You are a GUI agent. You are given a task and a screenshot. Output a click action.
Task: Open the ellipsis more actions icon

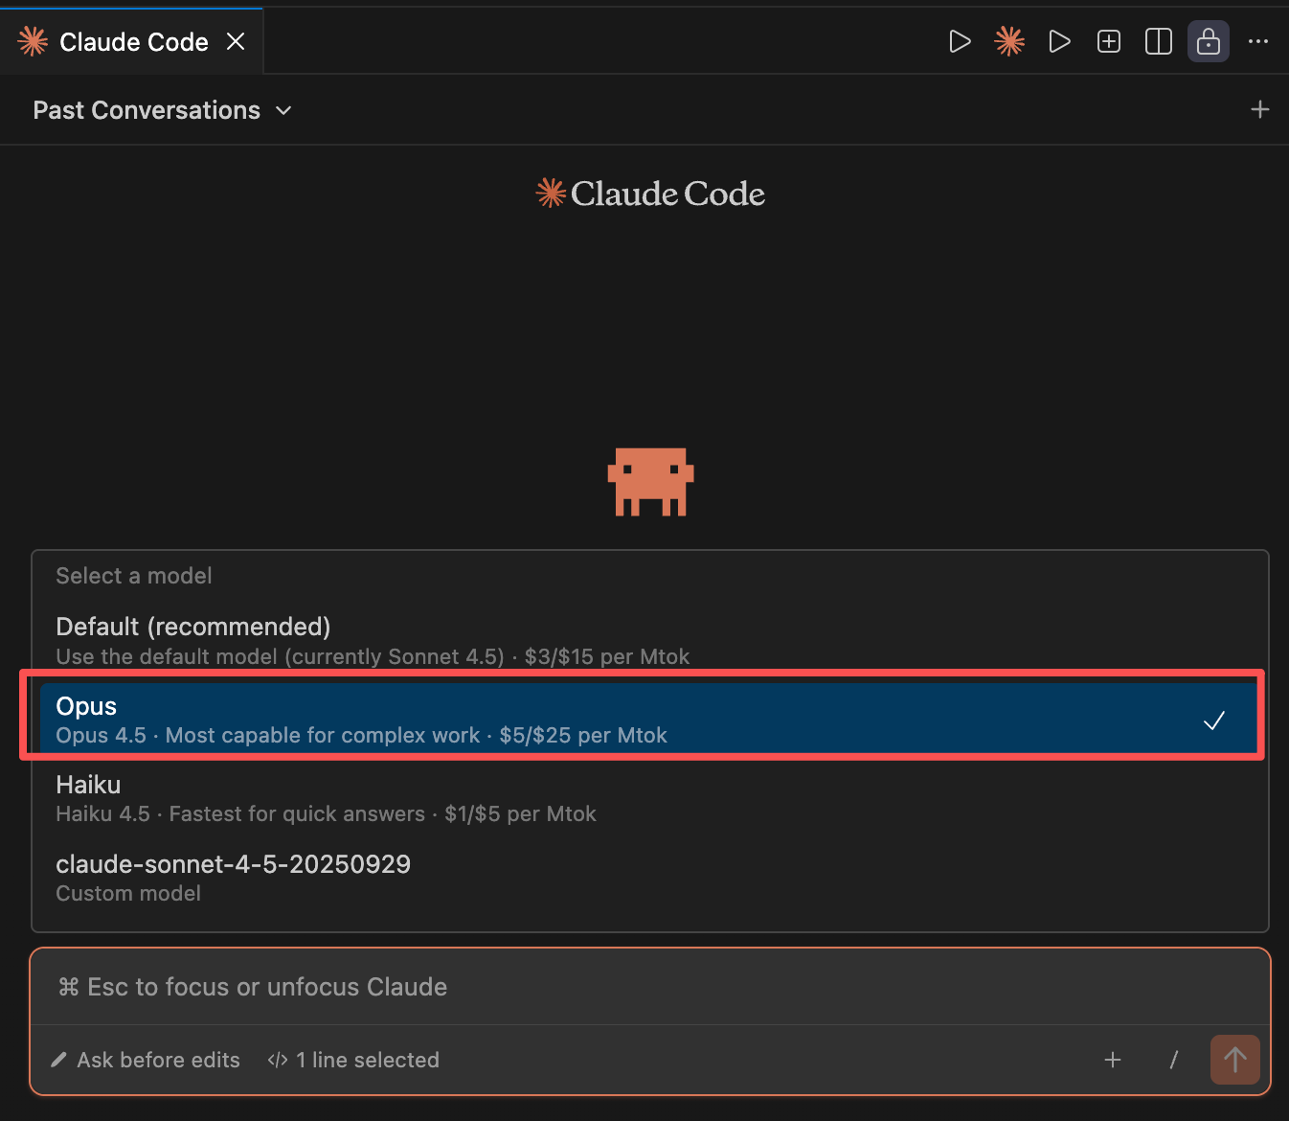pyautogui.click(x=1257, y=41)
